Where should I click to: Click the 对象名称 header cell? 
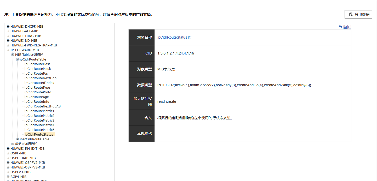pos(142,38)
